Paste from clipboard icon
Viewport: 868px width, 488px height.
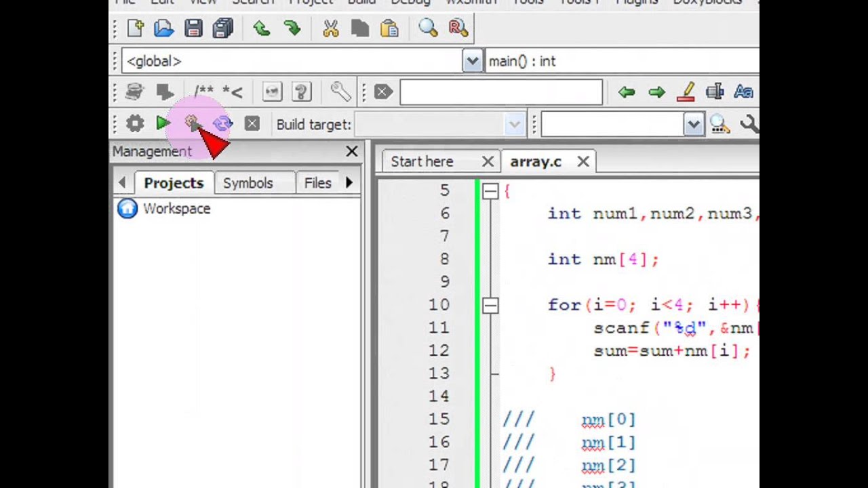[389, 28]
